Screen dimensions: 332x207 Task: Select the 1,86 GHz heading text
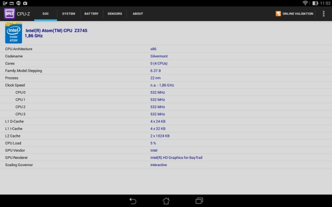click(34, 36)
